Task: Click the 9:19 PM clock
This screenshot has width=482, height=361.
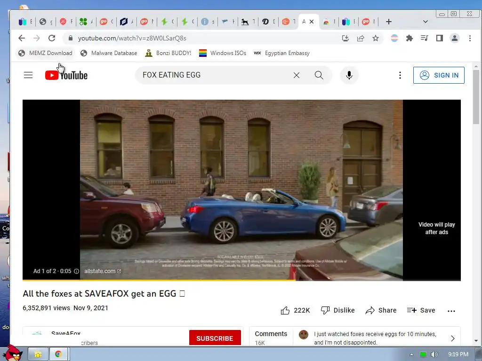Action: [x=458, y=354]
